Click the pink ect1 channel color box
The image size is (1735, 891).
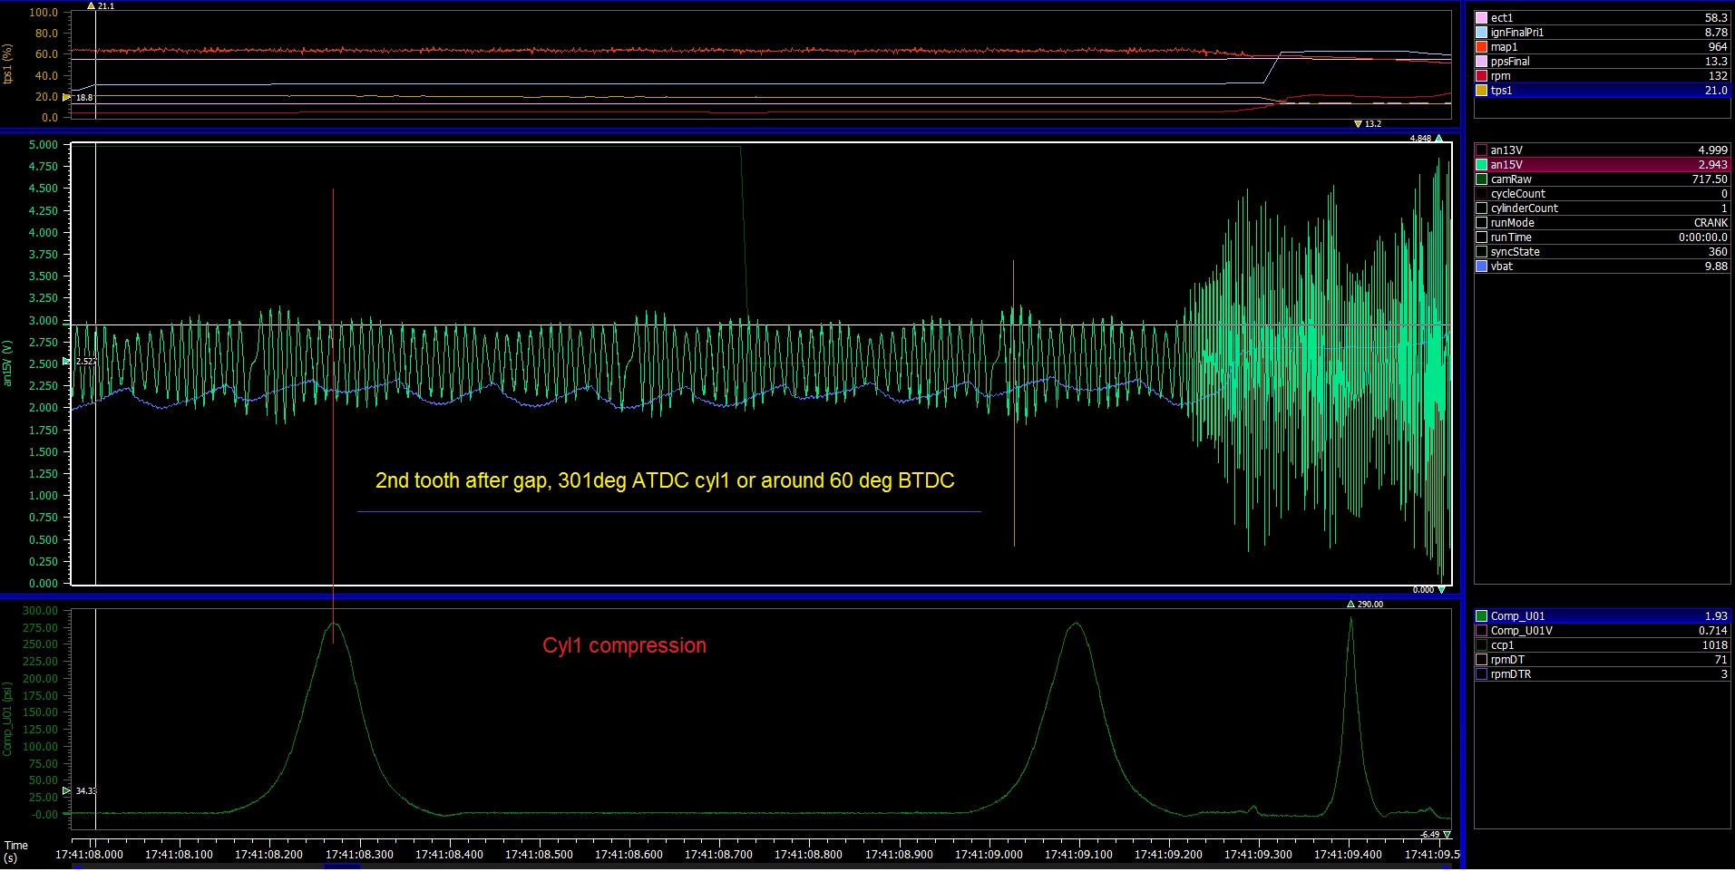pos(1481,18)
